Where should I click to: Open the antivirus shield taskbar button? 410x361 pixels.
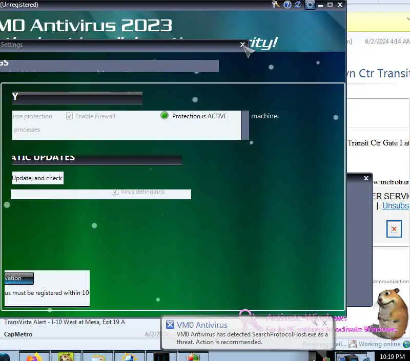pyautogui.click(x=193, y=356)
